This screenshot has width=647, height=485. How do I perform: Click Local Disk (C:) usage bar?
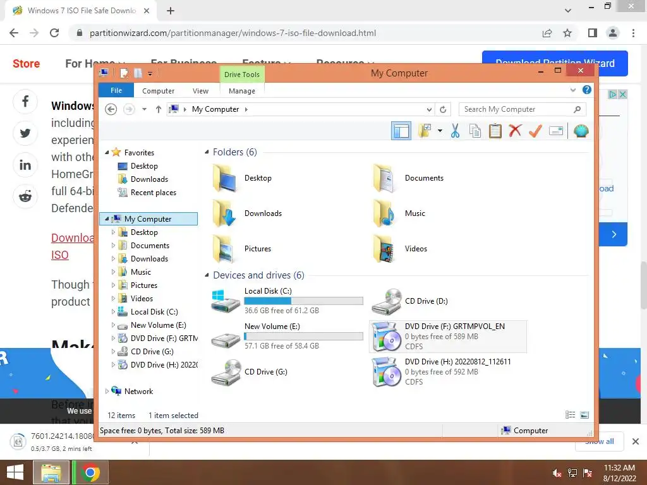304,301
